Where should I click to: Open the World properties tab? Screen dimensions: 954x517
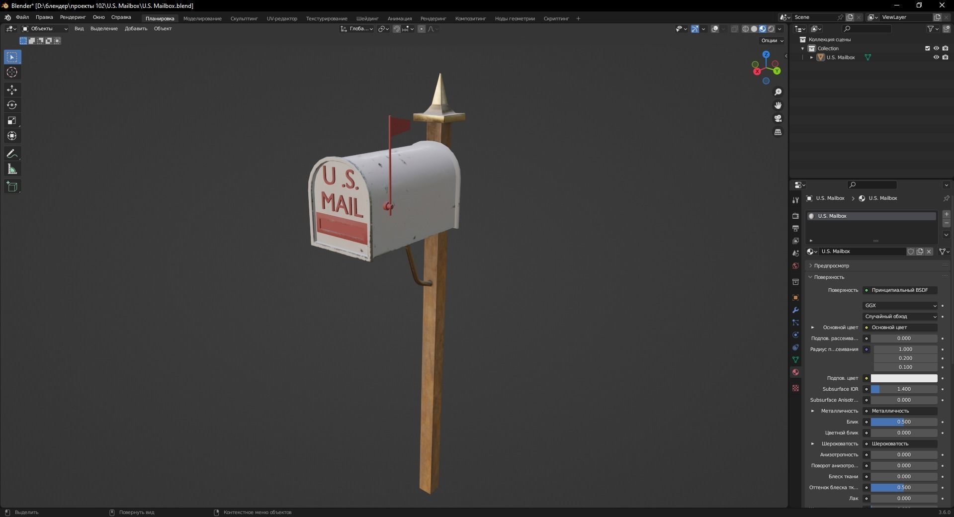point(795,266)
